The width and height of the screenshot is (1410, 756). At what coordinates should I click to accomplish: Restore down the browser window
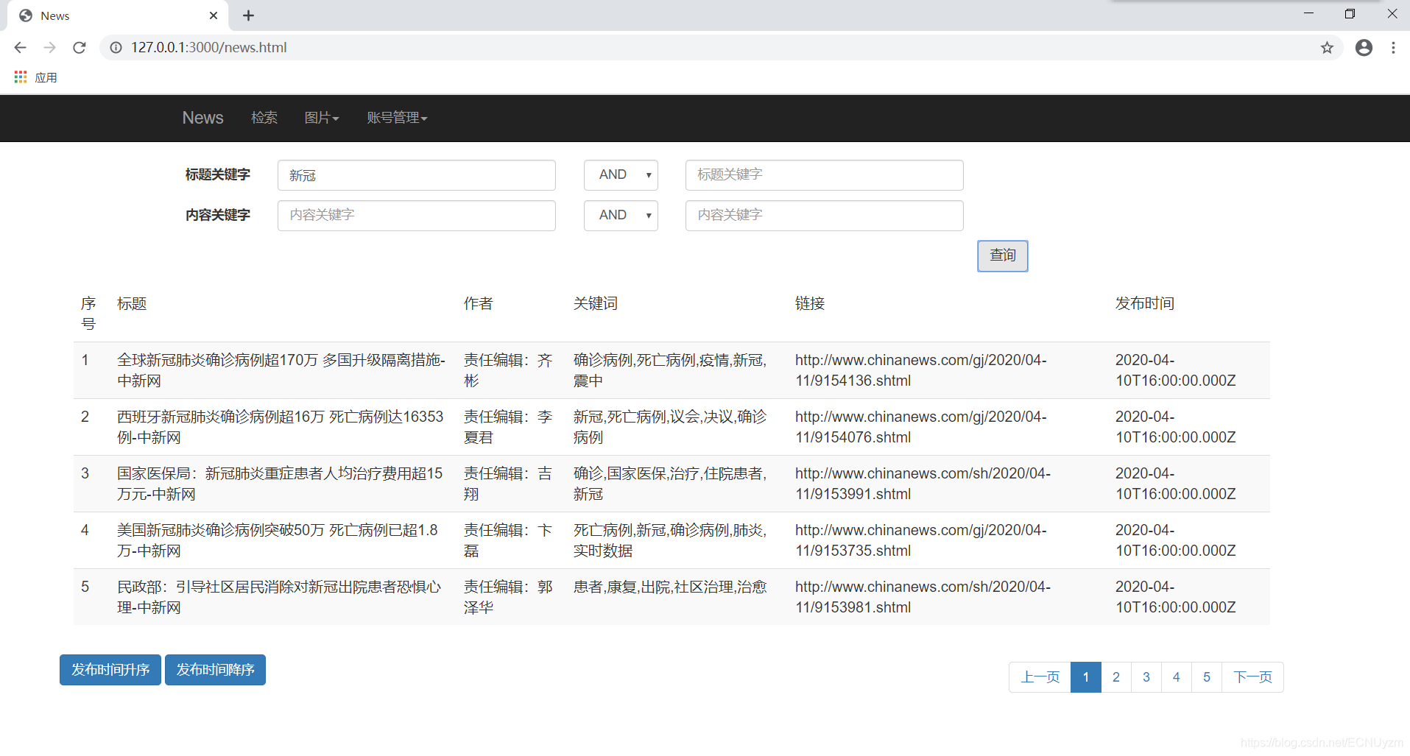pos(1350,13)
